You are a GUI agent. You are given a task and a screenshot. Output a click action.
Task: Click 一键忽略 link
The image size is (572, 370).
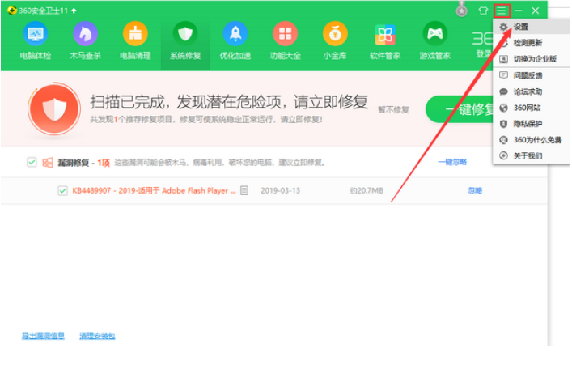[x=452, y=162]
